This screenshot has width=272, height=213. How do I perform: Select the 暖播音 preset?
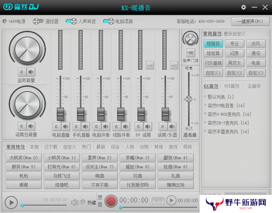coord(213,43)
